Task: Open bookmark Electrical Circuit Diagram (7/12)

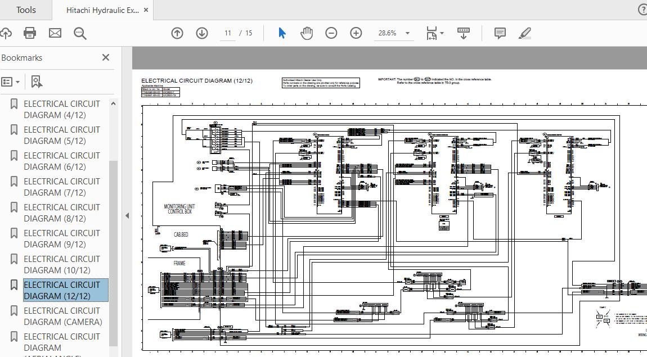Action: coord(61,187)
